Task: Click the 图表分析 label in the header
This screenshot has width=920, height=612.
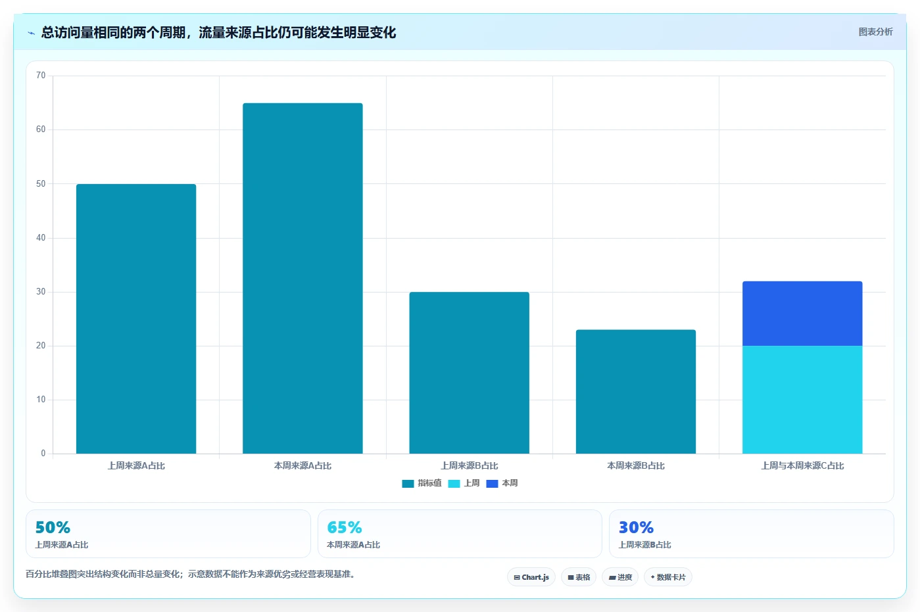Action: click(x=875, y=32)
